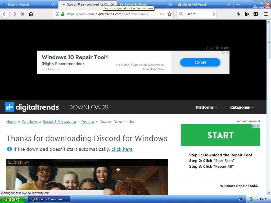
Task: Close the top banner ad
Action: [x=227, y=53]
